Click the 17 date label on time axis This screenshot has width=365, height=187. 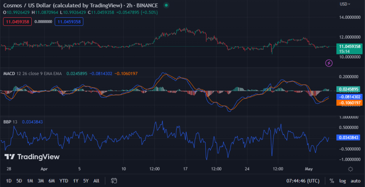click(x=185, y=169)
